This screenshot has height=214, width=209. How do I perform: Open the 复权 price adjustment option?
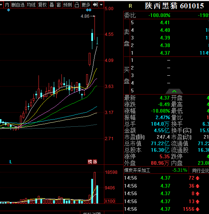click(x=43, y=5)
